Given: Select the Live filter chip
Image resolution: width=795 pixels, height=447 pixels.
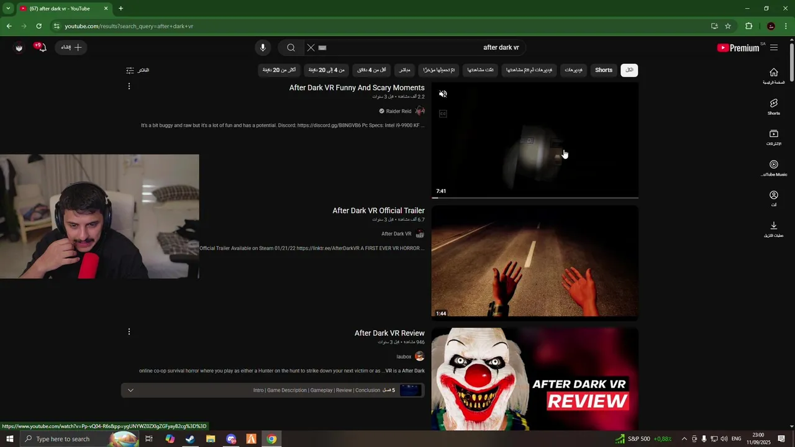Looking at the screenshot, I should tap(404, 70).
